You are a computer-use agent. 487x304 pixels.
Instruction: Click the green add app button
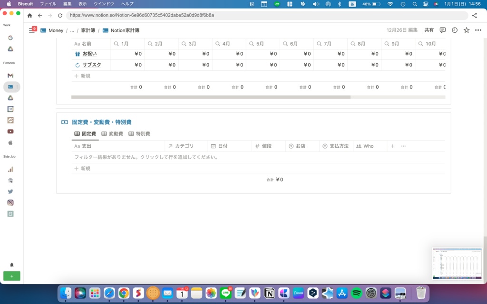click(11, 276)
